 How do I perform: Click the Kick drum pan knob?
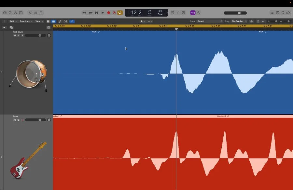(49, 35)
